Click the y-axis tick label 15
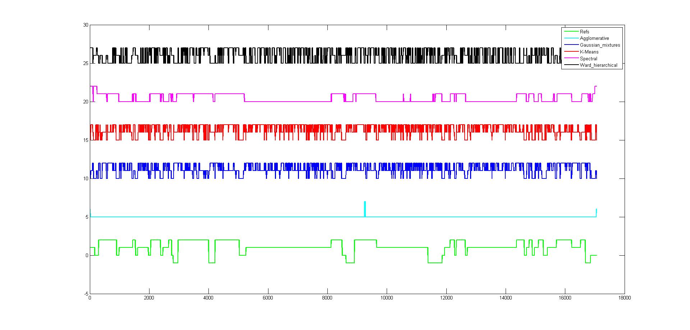690x330 pixels. (86, 140)
